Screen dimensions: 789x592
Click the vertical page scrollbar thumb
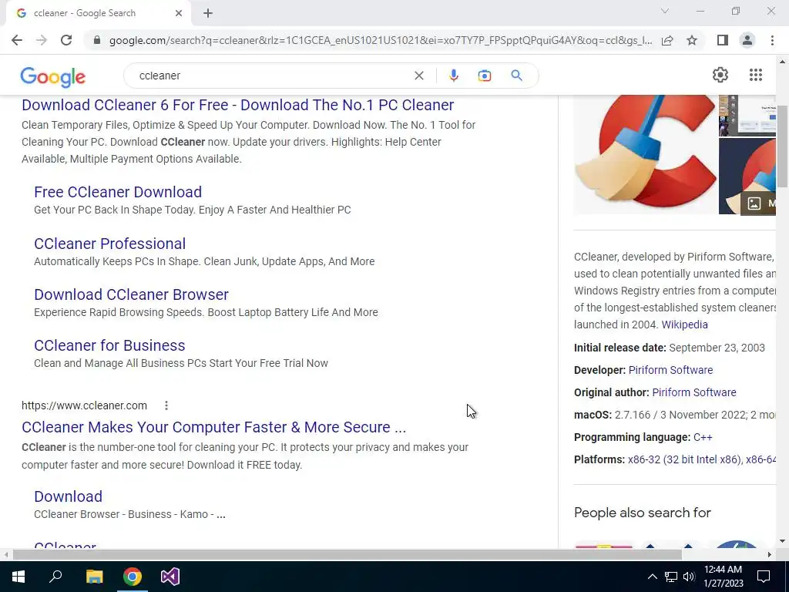(782, 146)
